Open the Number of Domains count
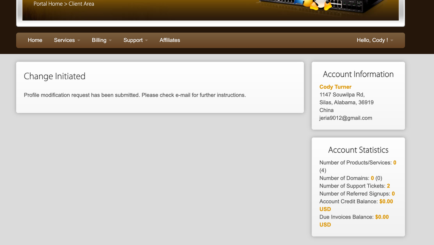Screen dimensions: 434x245 click(372, 178)
